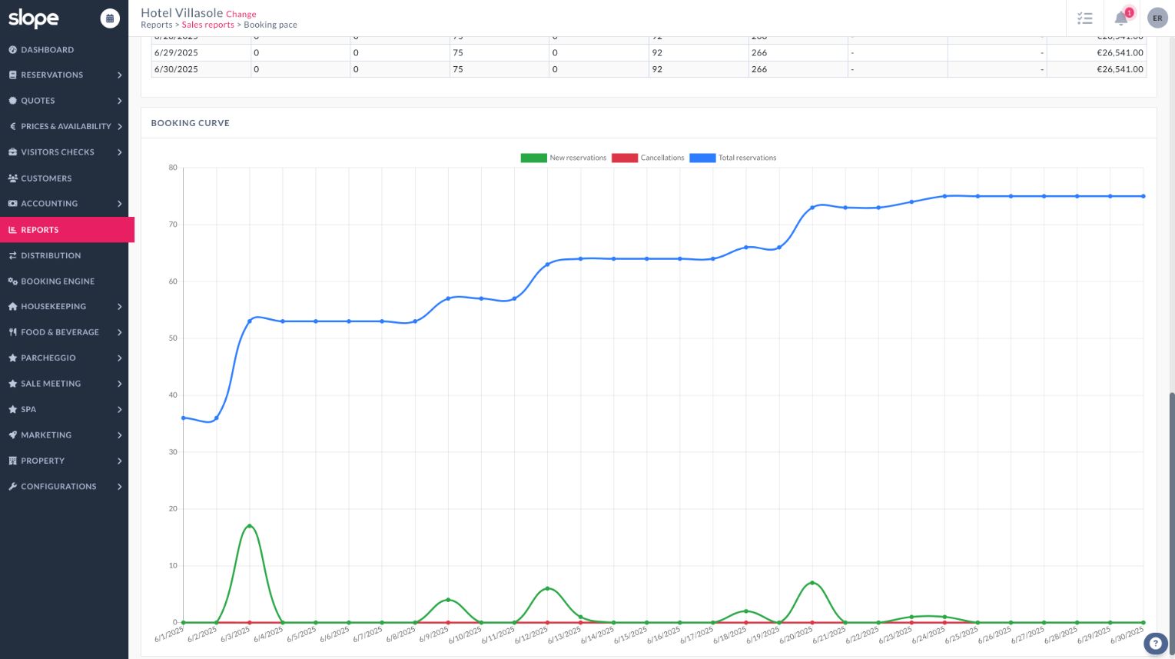
Task: Click the Reports chart icon
Action: pos(12,230)
